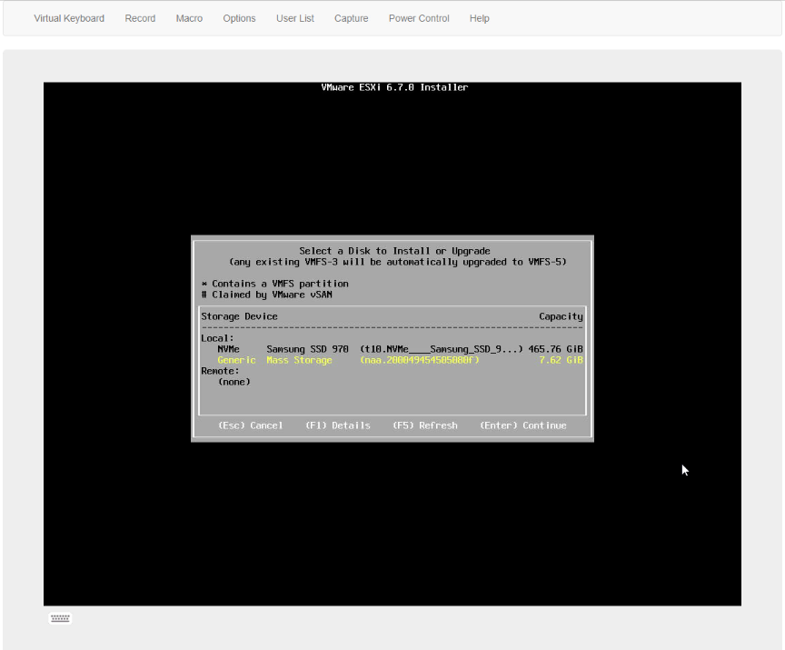Viewport: 785px width, 650px height.
Task: Open the Macro menu
Action: point(189,18)
